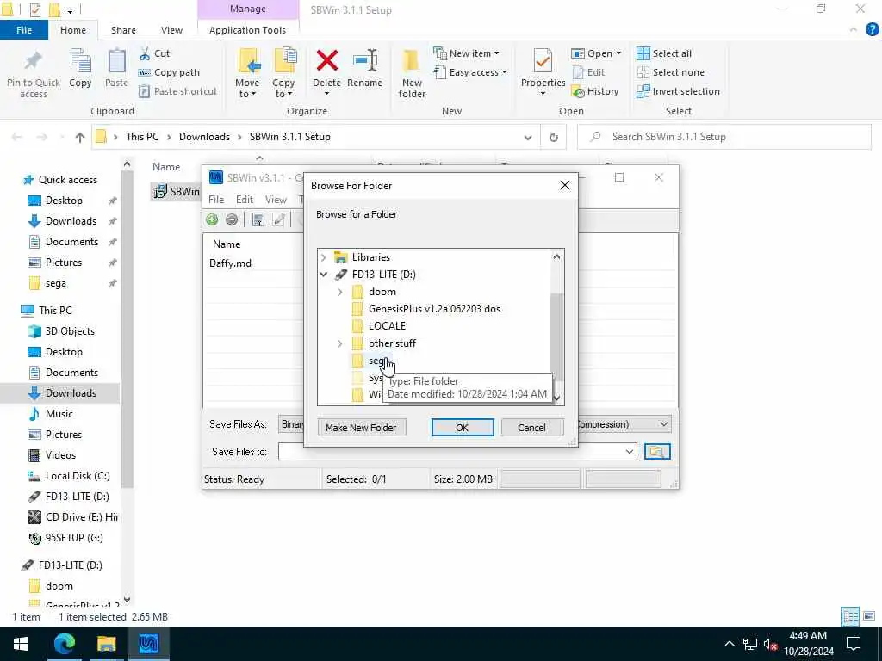This screenshot has width=882, height=661.
Task: Open the address bar history dropdown
Action: coord(528,137)
